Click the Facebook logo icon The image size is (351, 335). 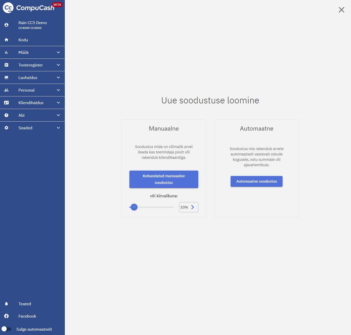click(6, 316)
